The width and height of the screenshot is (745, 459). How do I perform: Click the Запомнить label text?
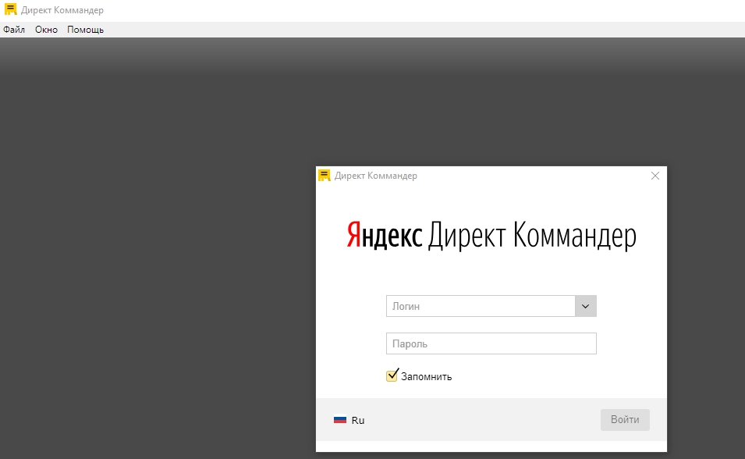pos(427,377)
